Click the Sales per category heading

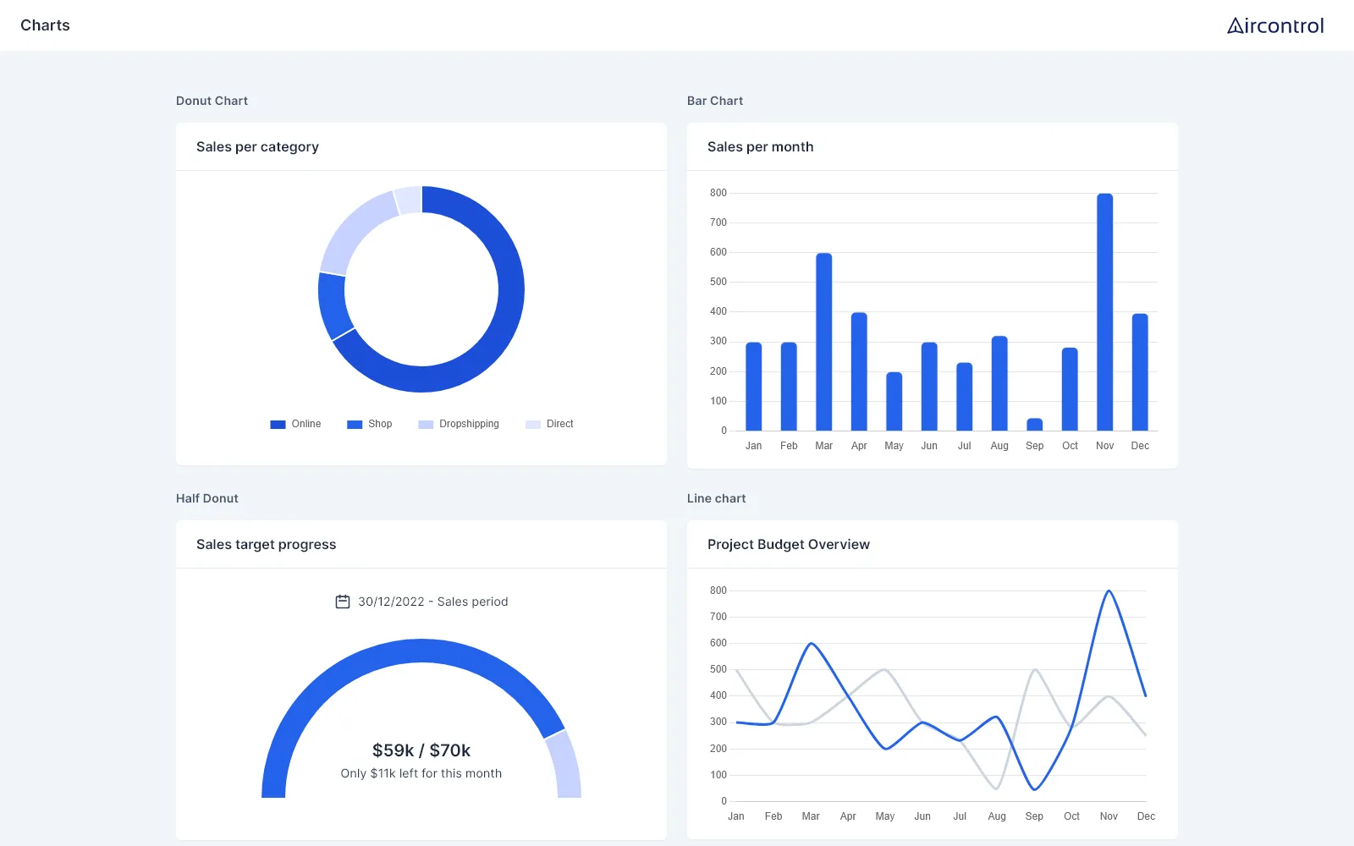tap(257, 146)
